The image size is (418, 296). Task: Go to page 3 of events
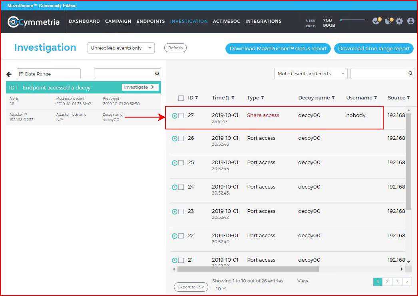397,282
